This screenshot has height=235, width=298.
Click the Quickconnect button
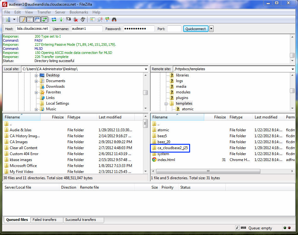click(x=195, y=29)
